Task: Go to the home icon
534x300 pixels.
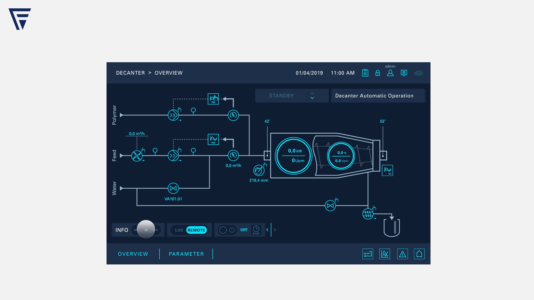Action: 419,254
